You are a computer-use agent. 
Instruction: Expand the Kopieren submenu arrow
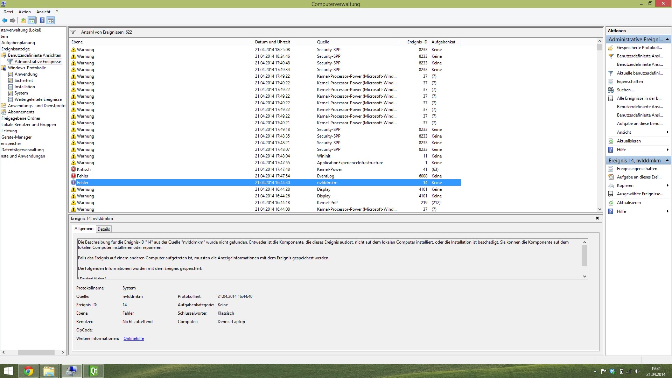tap(667, 185)
